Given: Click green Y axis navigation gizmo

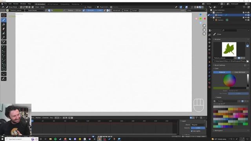Looking at the screenshot, I should pos(200,19).
